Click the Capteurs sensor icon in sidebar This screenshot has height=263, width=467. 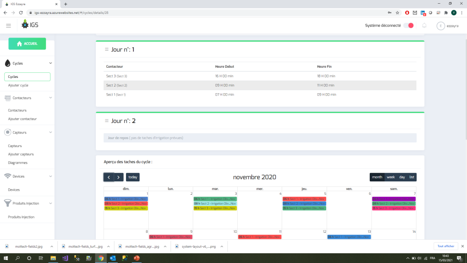8,132
